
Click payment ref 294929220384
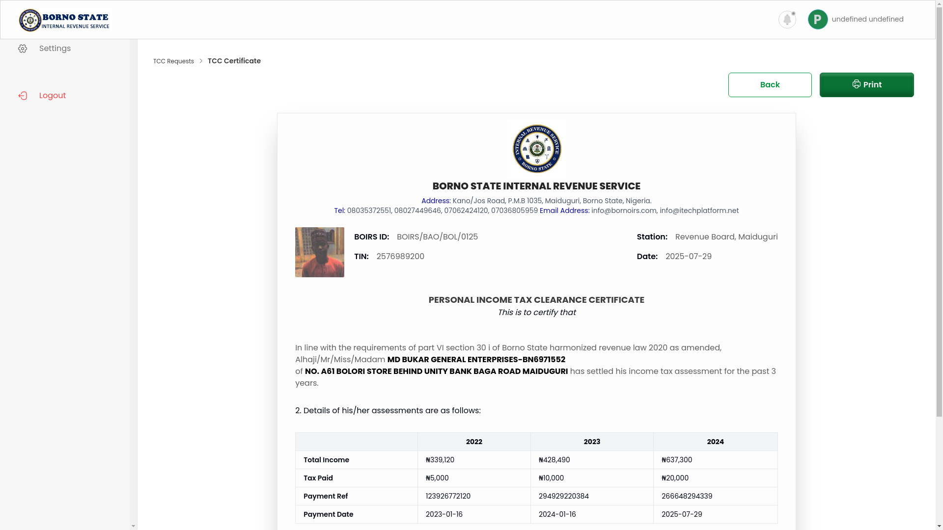point(563,496)
